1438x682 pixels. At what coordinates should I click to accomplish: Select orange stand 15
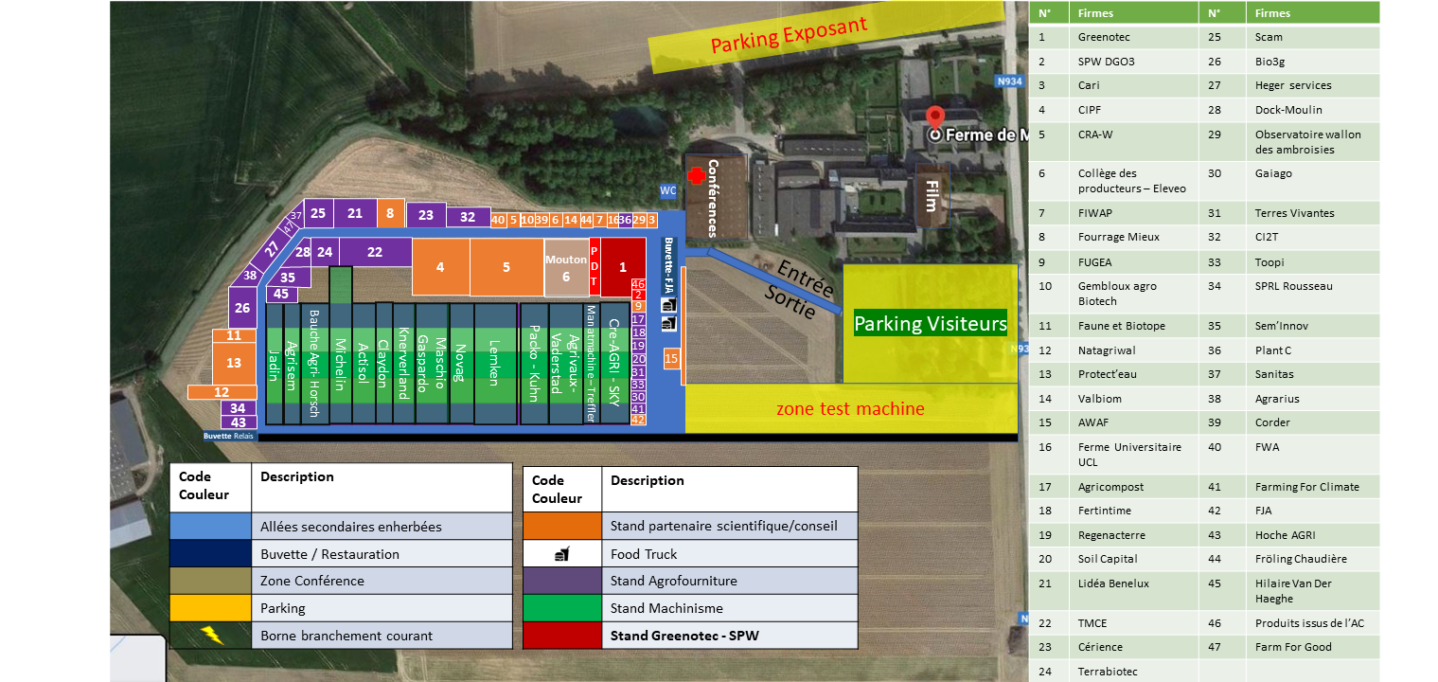[x=671, y=358]
